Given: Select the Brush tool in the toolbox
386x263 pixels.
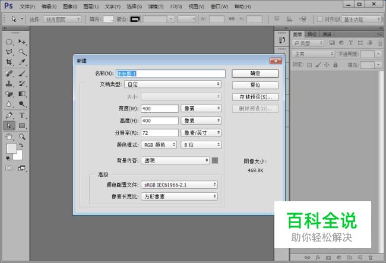Looking at the screenshot, I should tap(22, 73).
